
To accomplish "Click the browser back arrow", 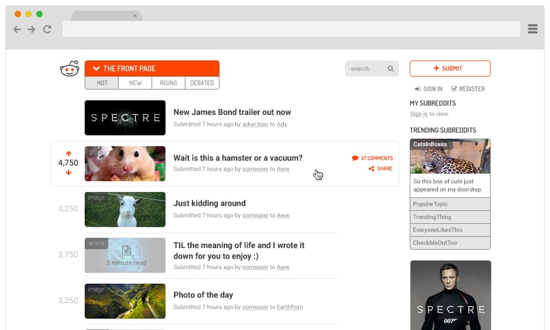I will point(17,29).
